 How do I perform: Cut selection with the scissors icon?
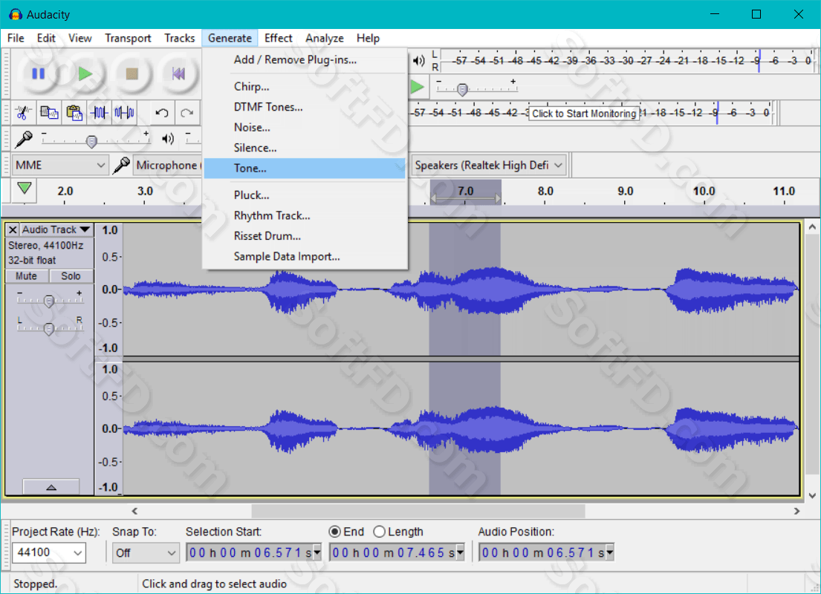23,113
